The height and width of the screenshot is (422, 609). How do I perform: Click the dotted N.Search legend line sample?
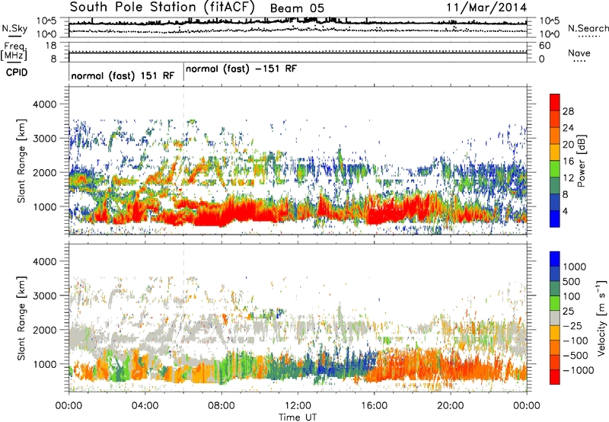point(589,37)
